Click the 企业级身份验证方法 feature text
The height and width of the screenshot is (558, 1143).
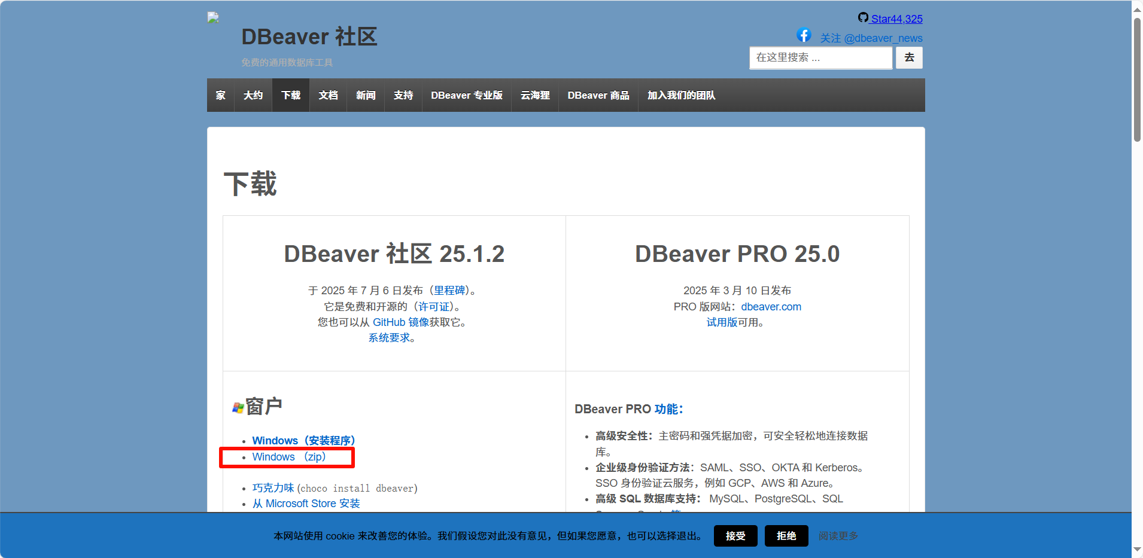642,468
